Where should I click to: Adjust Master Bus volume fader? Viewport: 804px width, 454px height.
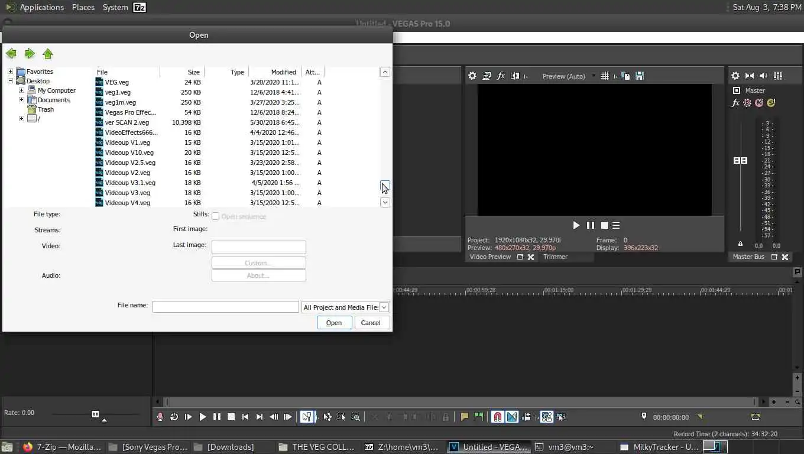[740, 161]
